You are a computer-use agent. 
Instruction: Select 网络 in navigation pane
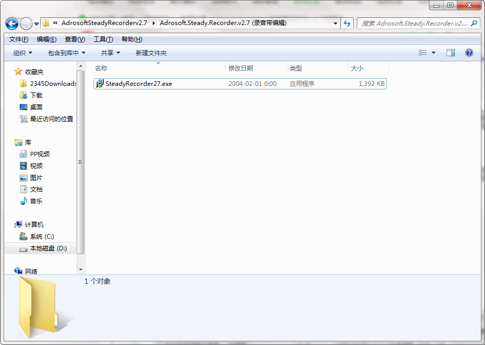[31, 271]
